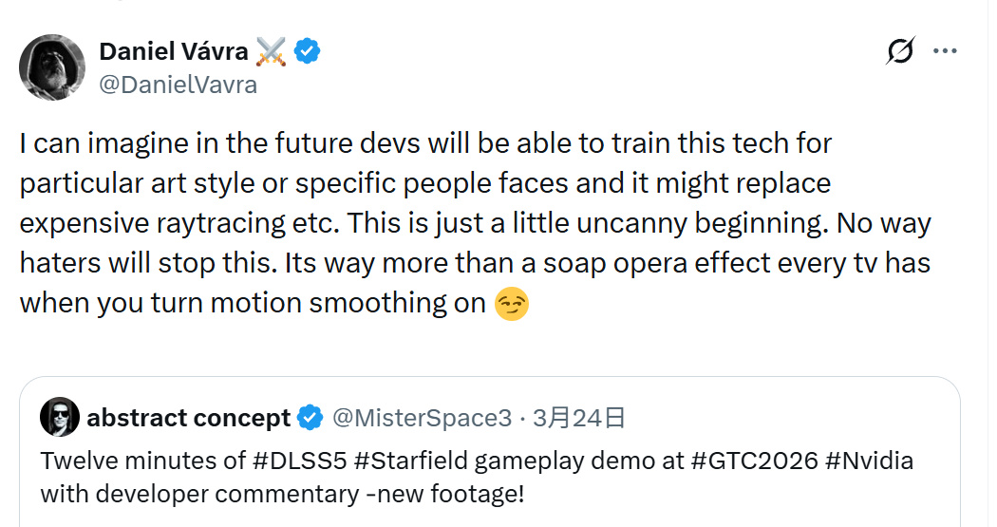This screenshot has width=997, height=527.
Task: Click the crossed swords emoji beside the name
Action: click(x=271, y=51)
